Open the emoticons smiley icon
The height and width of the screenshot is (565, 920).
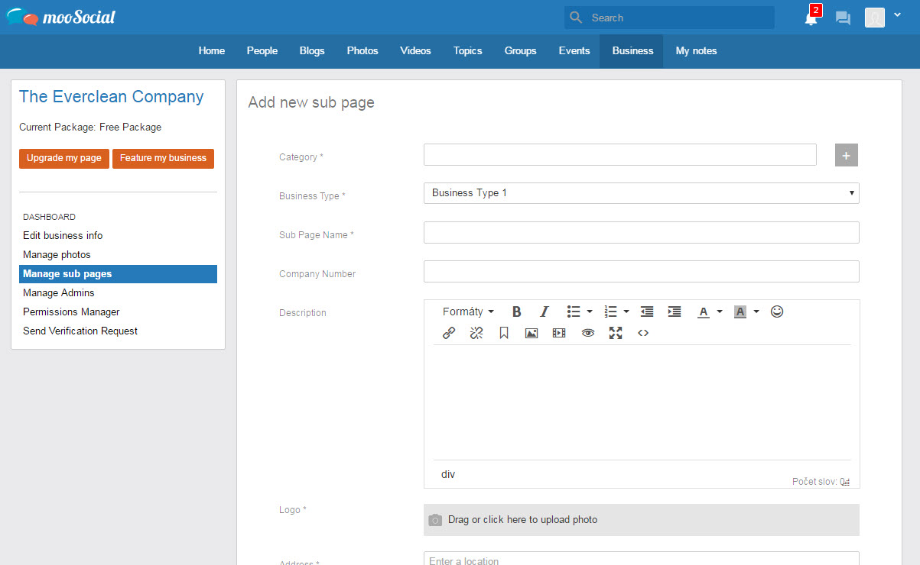coord(777,312)
